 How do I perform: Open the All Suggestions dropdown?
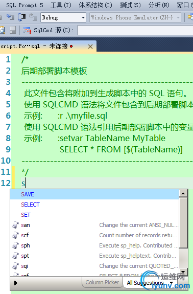pyautogui.click(x=150, y=283)
